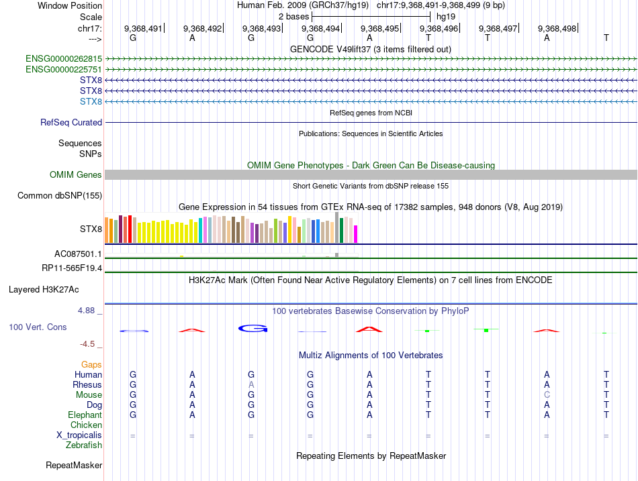Screen dimensions: 638x481
Task: Open RefSeq Curated track settings
Action: pos(71,123)
